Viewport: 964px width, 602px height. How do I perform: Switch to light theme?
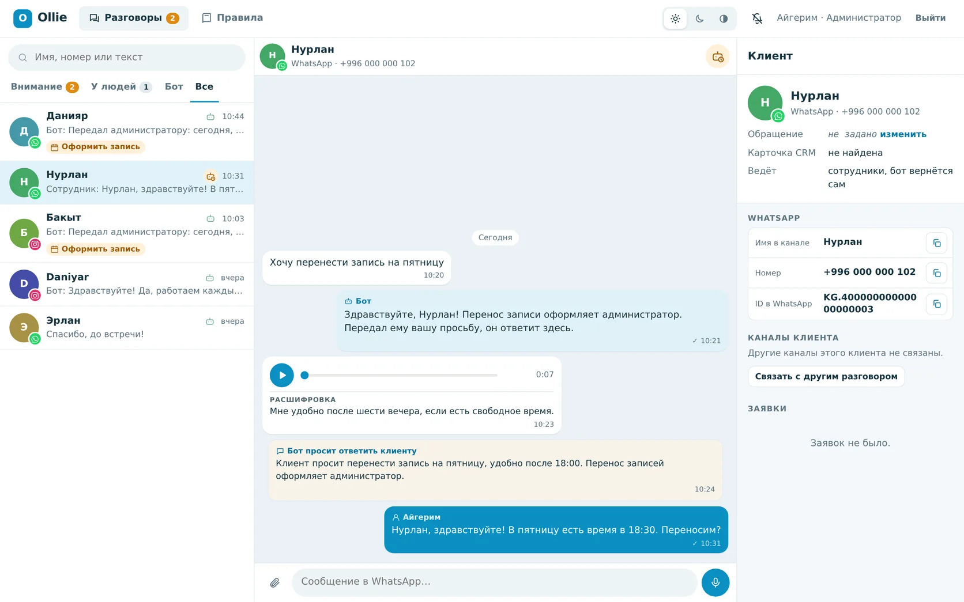click(x=675, y=18)
